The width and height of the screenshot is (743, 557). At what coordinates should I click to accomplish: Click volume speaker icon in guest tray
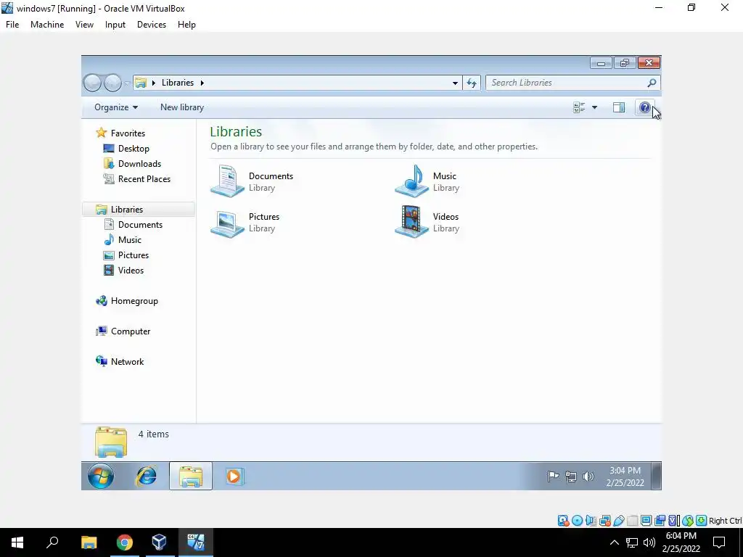[588, 476]
